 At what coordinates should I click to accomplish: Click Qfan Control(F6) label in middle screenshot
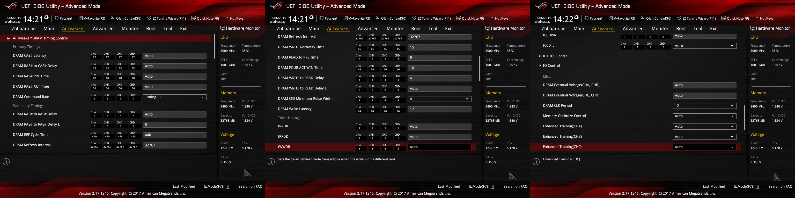pos(394,19)
